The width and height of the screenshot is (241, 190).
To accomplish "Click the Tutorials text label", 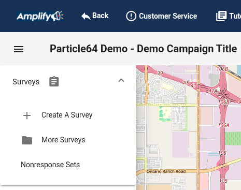I will [x=235, y=16].
